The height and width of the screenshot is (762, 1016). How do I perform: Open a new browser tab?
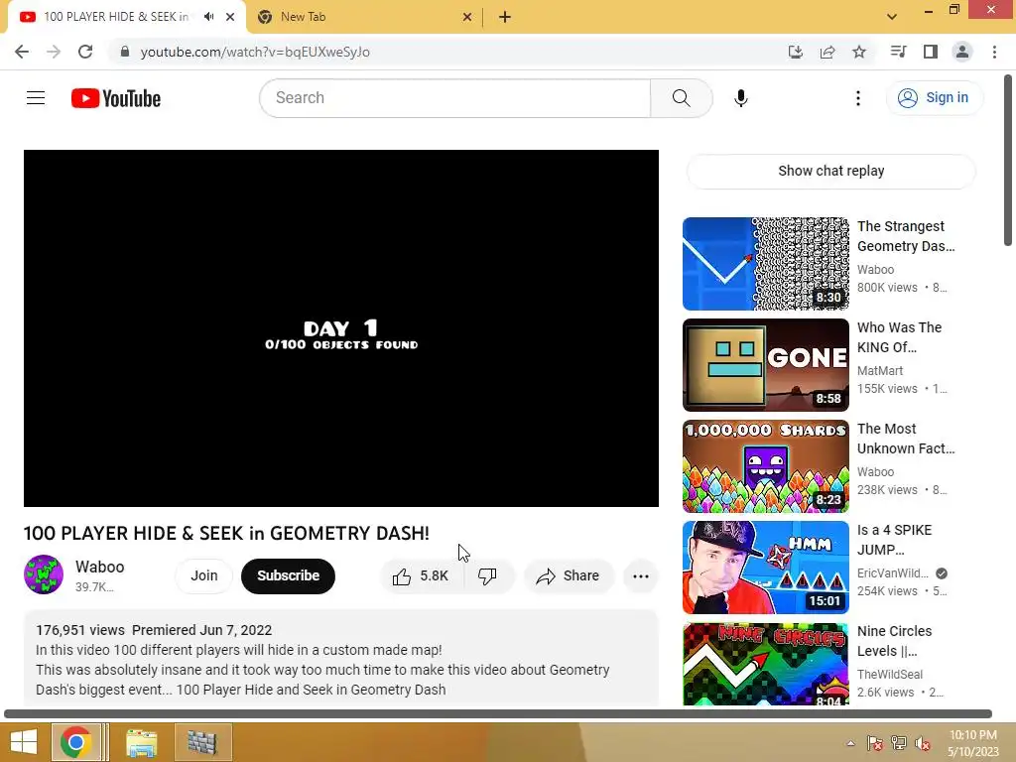pyautogui.click(x=505, y=17)
